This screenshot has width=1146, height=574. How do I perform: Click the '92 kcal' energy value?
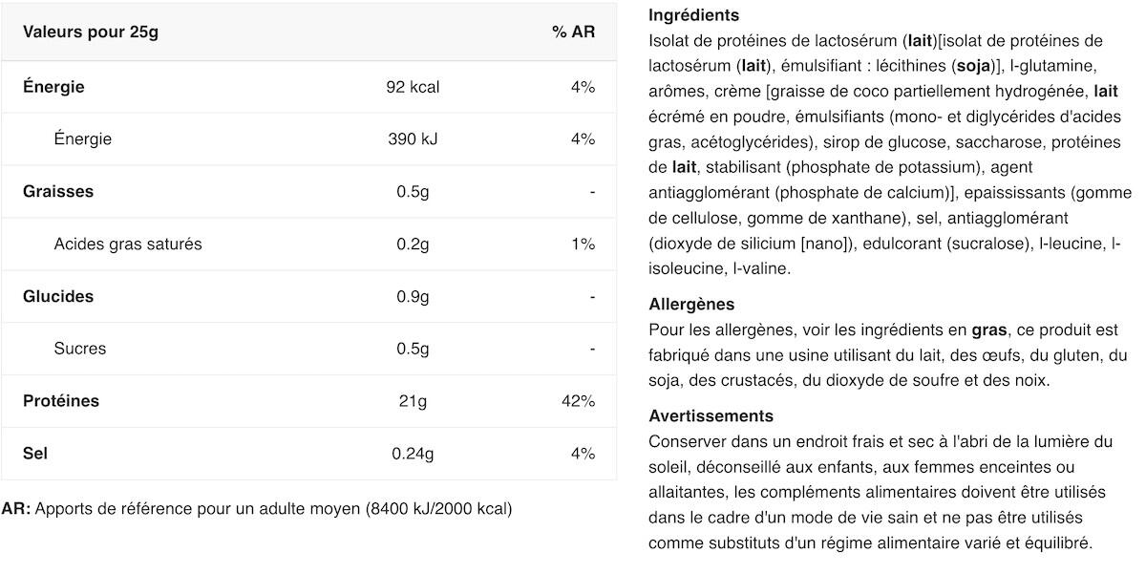click(x=413, y=87)
